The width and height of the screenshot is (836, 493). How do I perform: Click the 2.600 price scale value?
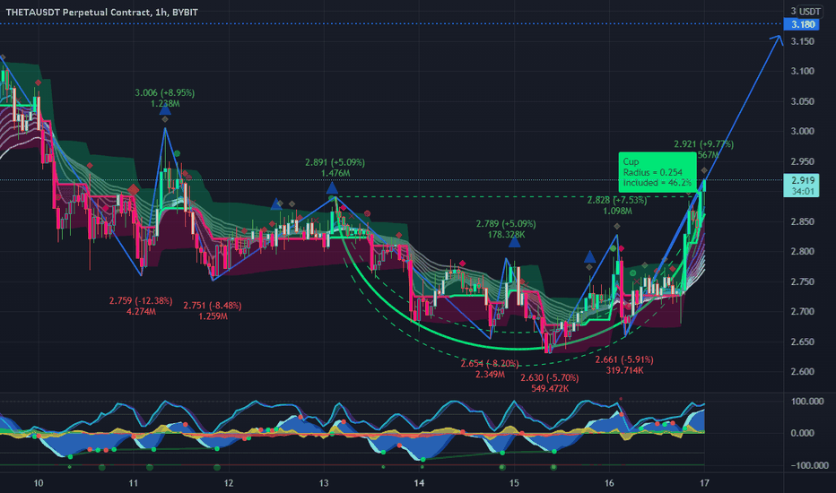pyautogui.click(x=803, y=372)
